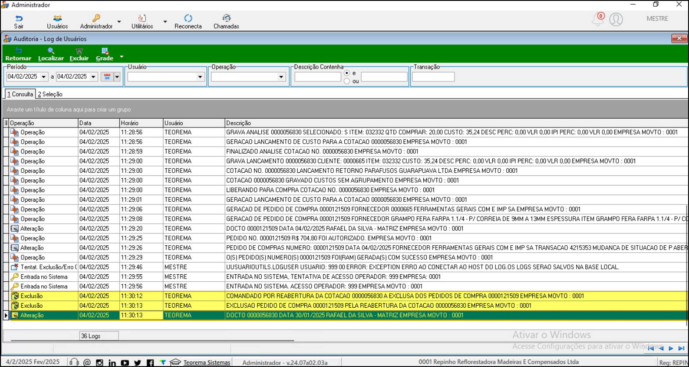Open the Usuário combo box
Image resolution: width=689 pixels, height=367 pixels.
[x=166, y=77]
